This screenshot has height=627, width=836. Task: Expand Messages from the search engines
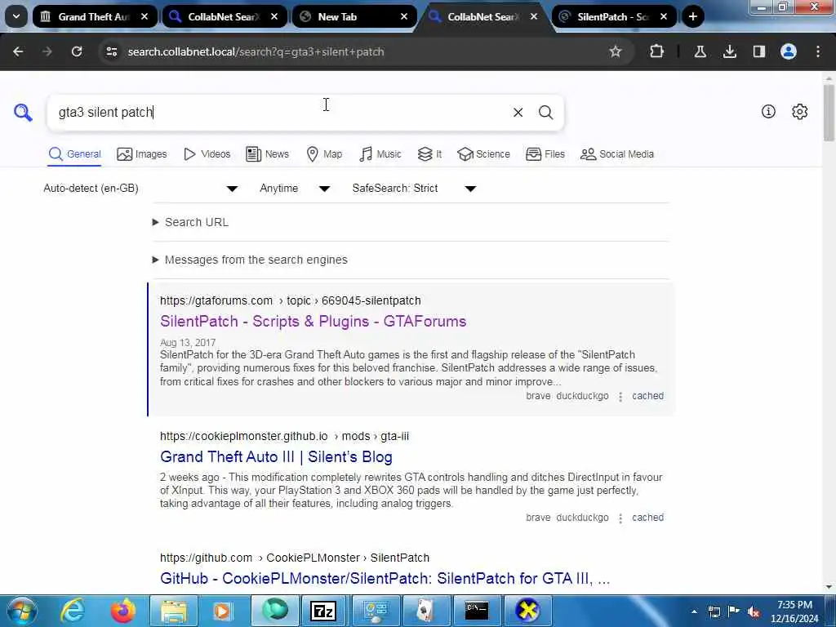tap(250, 260)
